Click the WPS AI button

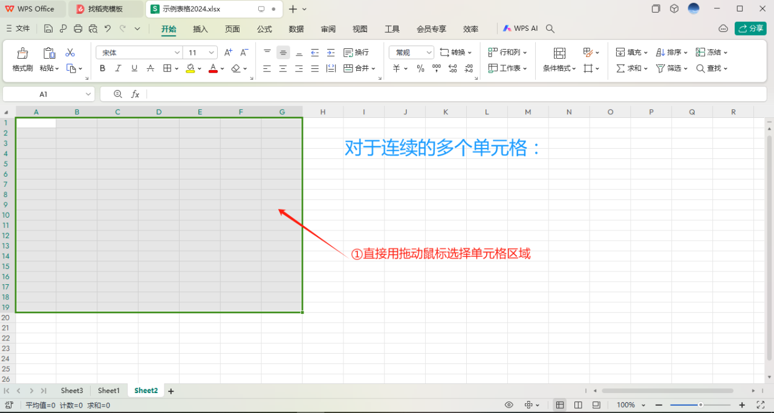(520, 28)
